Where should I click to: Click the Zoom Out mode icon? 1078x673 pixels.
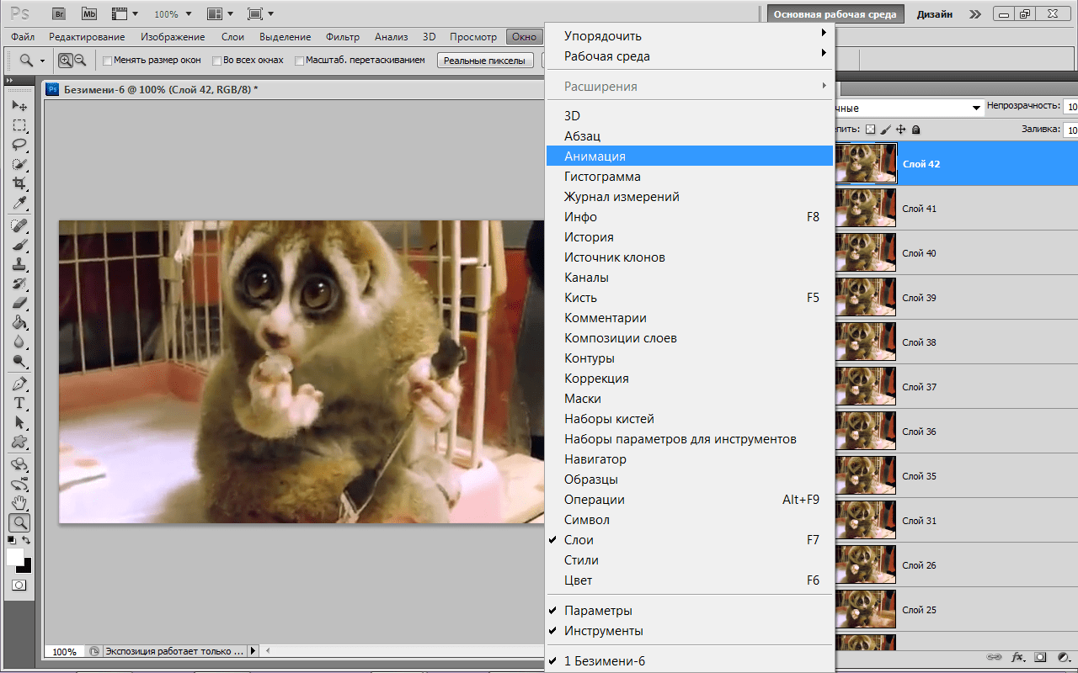81,60
